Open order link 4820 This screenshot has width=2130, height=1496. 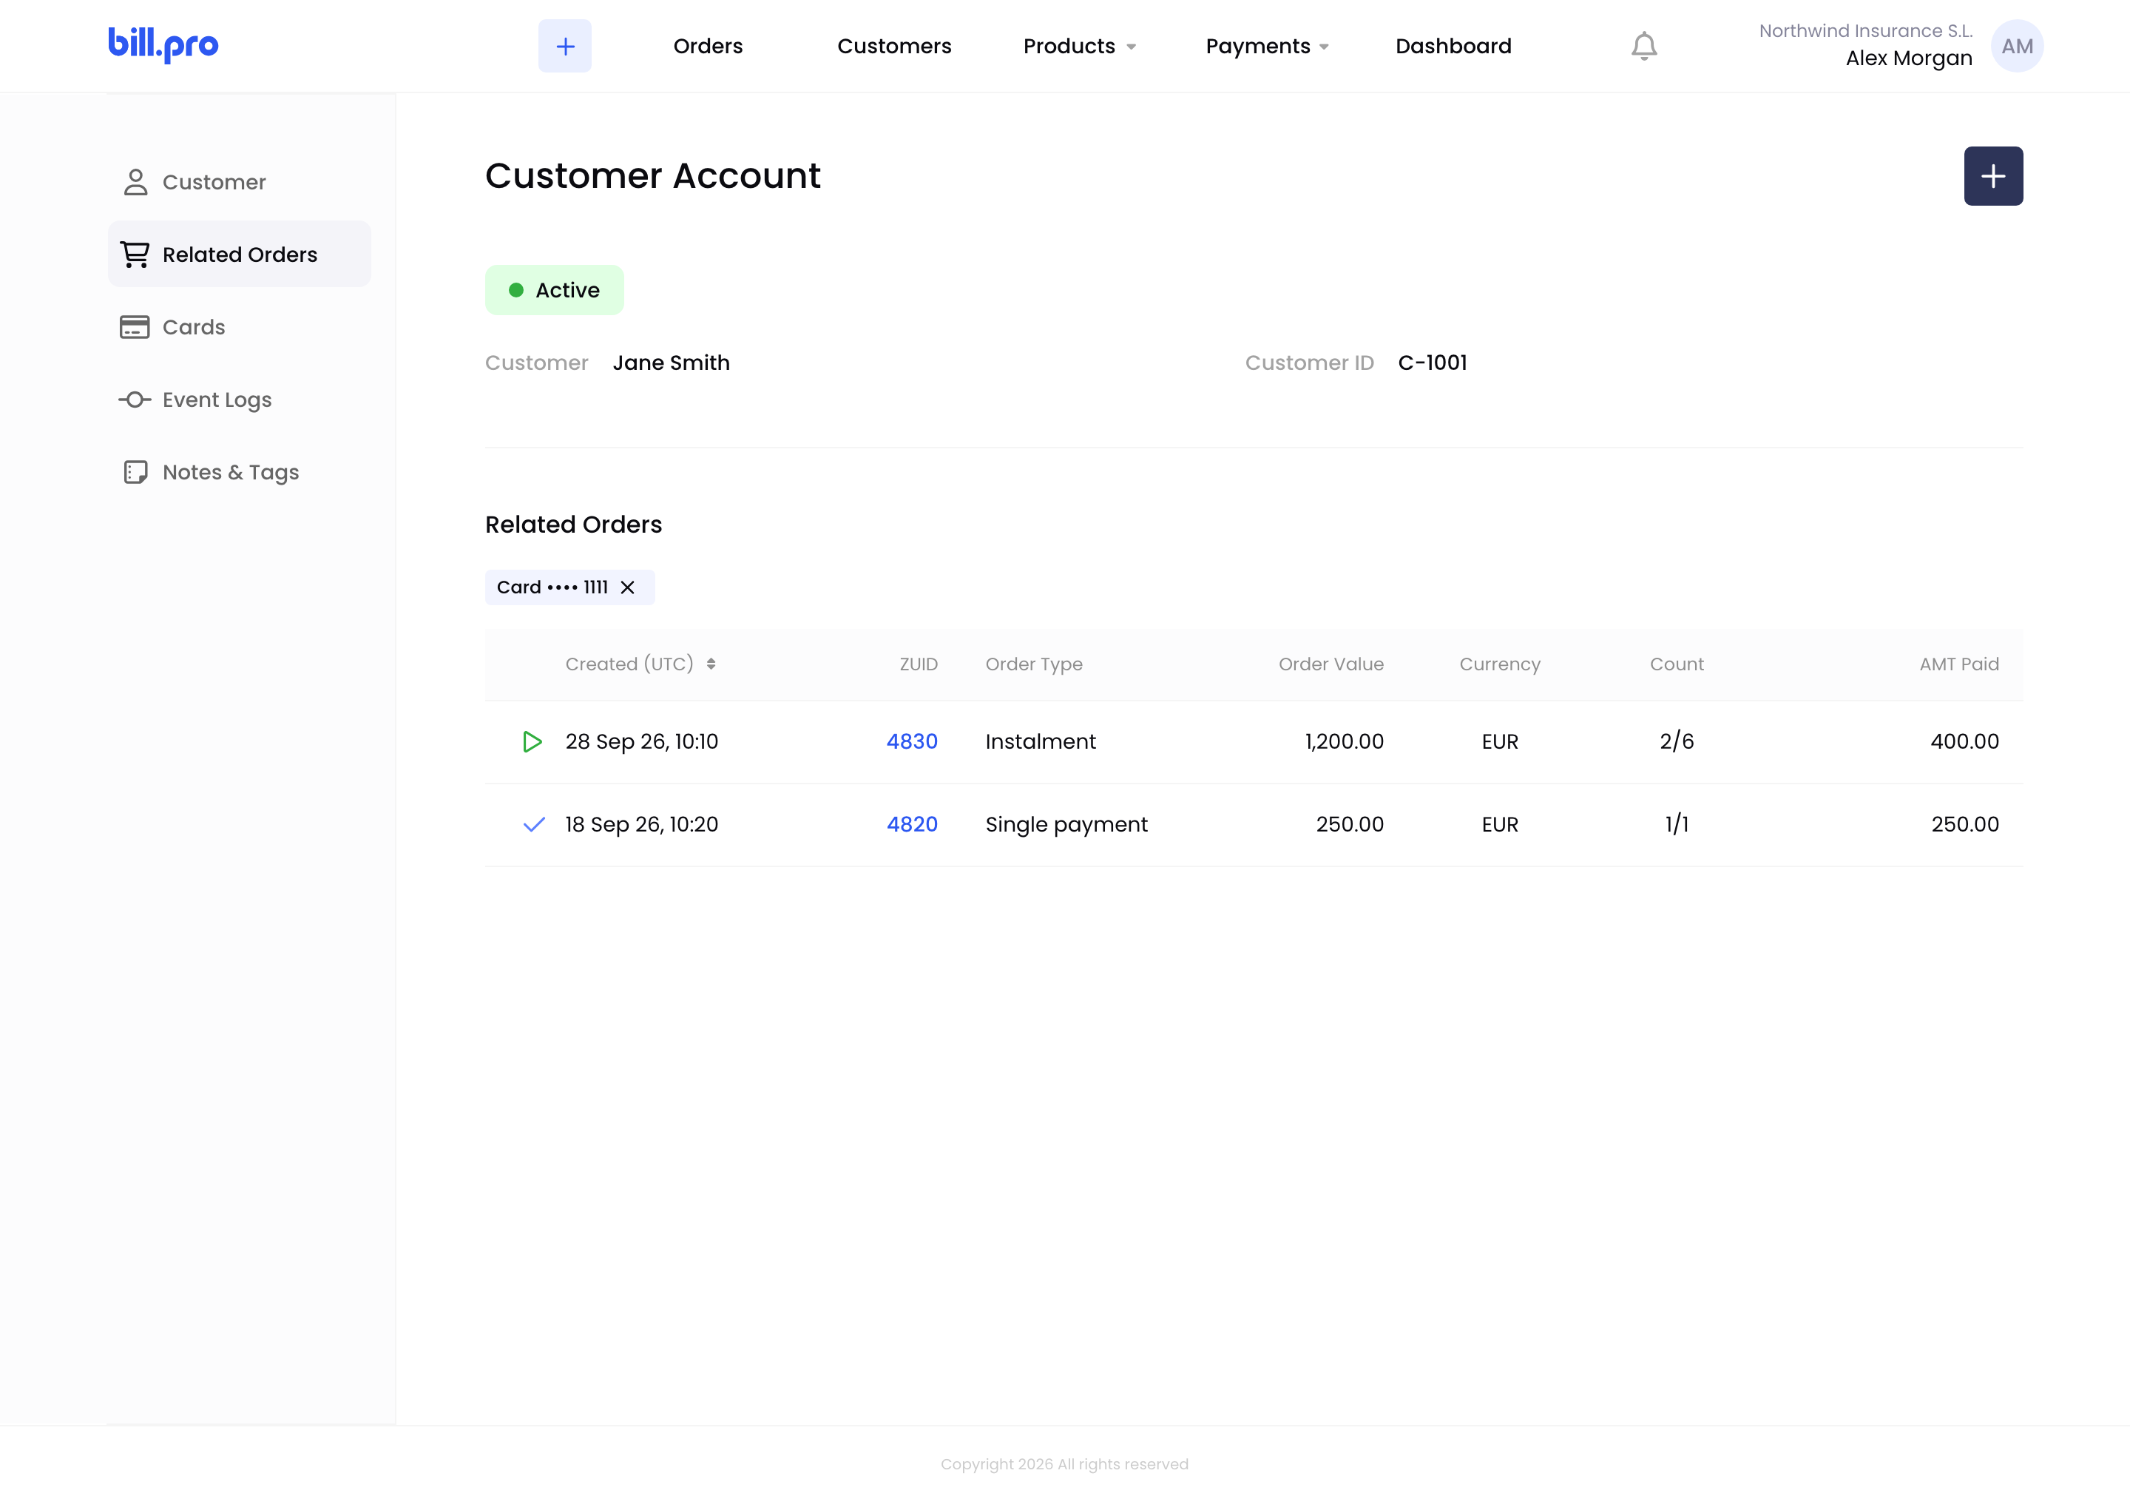(x=912, y=824)
